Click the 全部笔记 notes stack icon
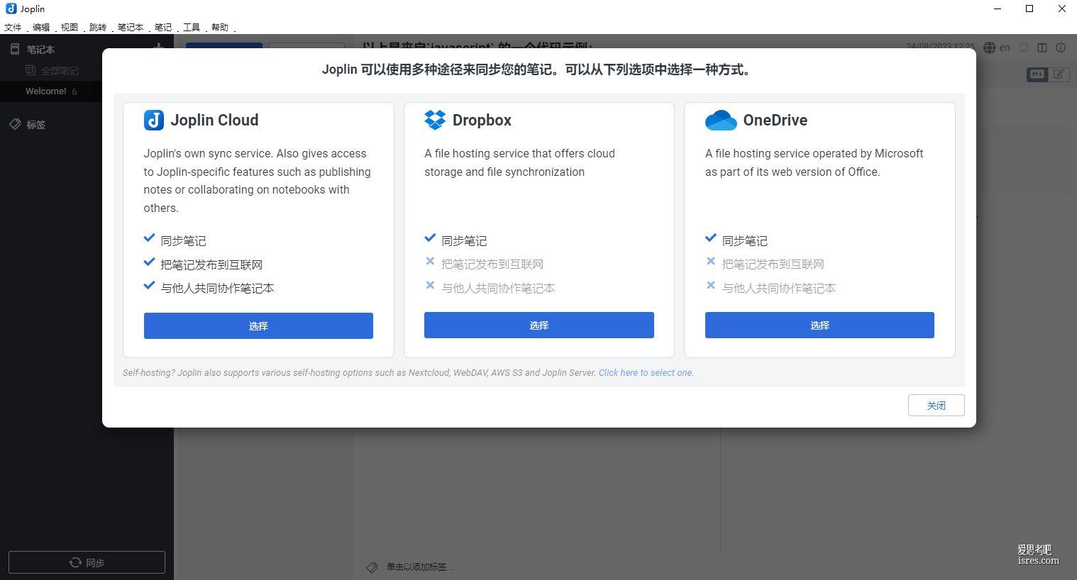The image size is (1077, 580). (x=31, y=70)
